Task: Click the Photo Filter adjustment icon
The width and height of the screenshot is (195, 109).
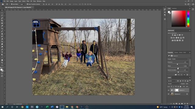Action: tap(179, 38)
